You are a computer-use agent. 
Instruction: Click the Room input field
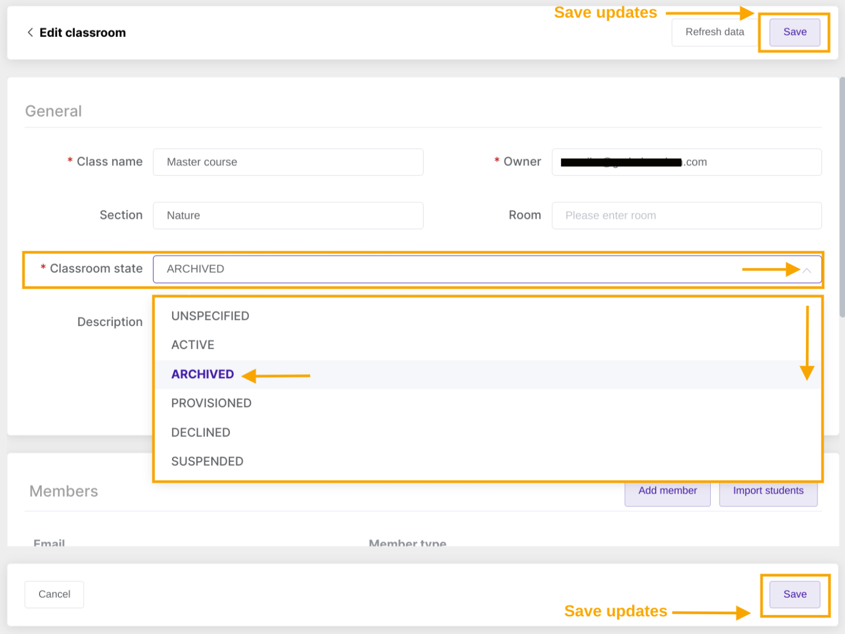(686, 216)
